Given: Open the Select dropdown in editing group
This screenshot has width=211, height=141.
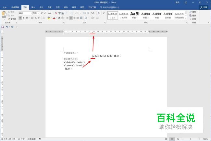Looking at the screenshot, I should (x=193, y=19).
